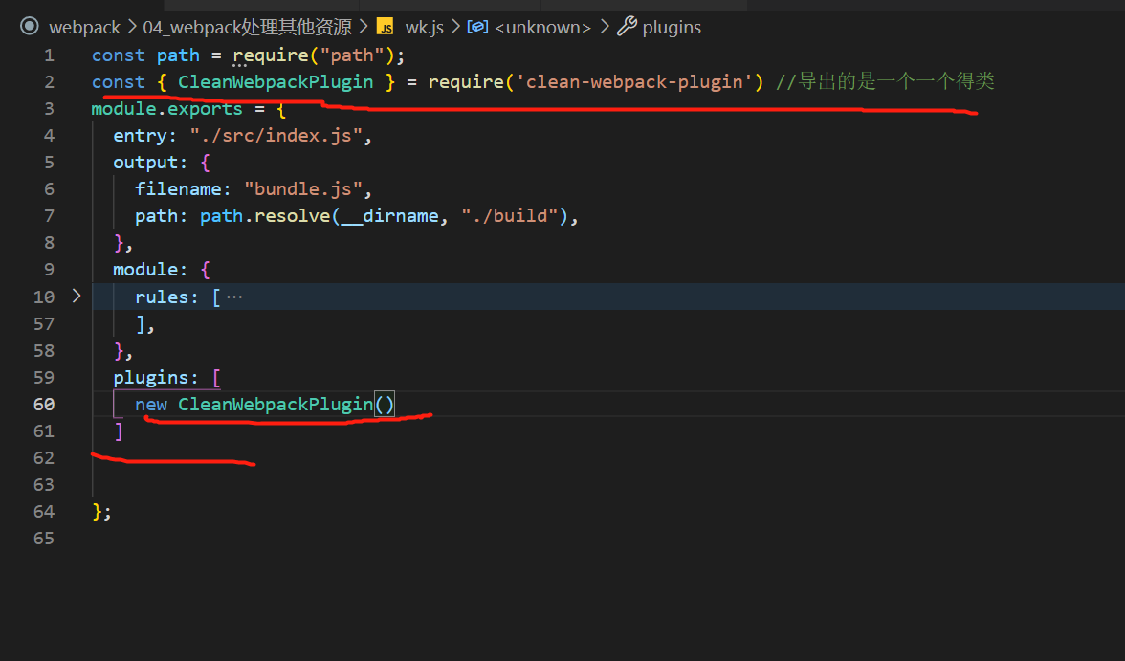Expand the collapsed rules array on line 10
1125x661 pixels.
[77, 297]
